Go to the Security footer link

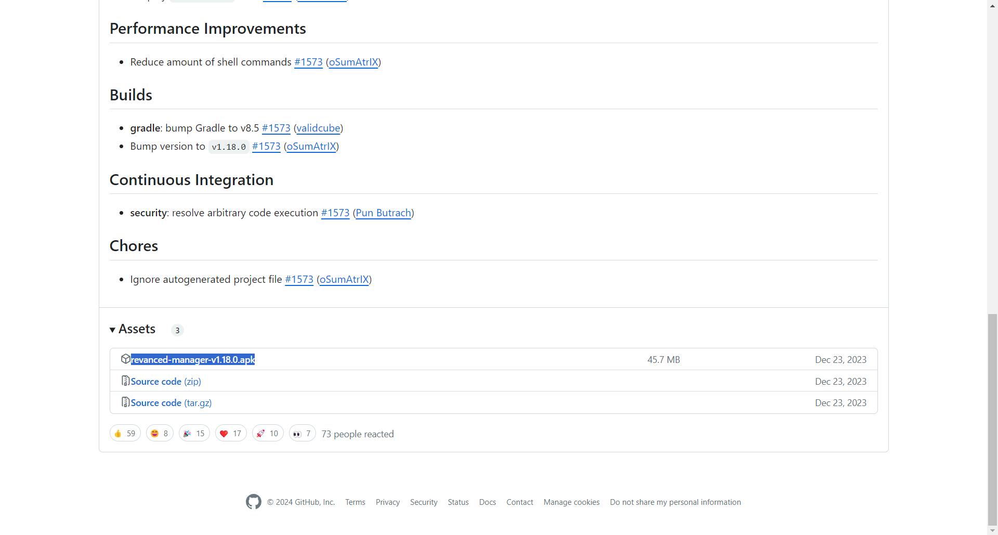(x=424, y=502)
